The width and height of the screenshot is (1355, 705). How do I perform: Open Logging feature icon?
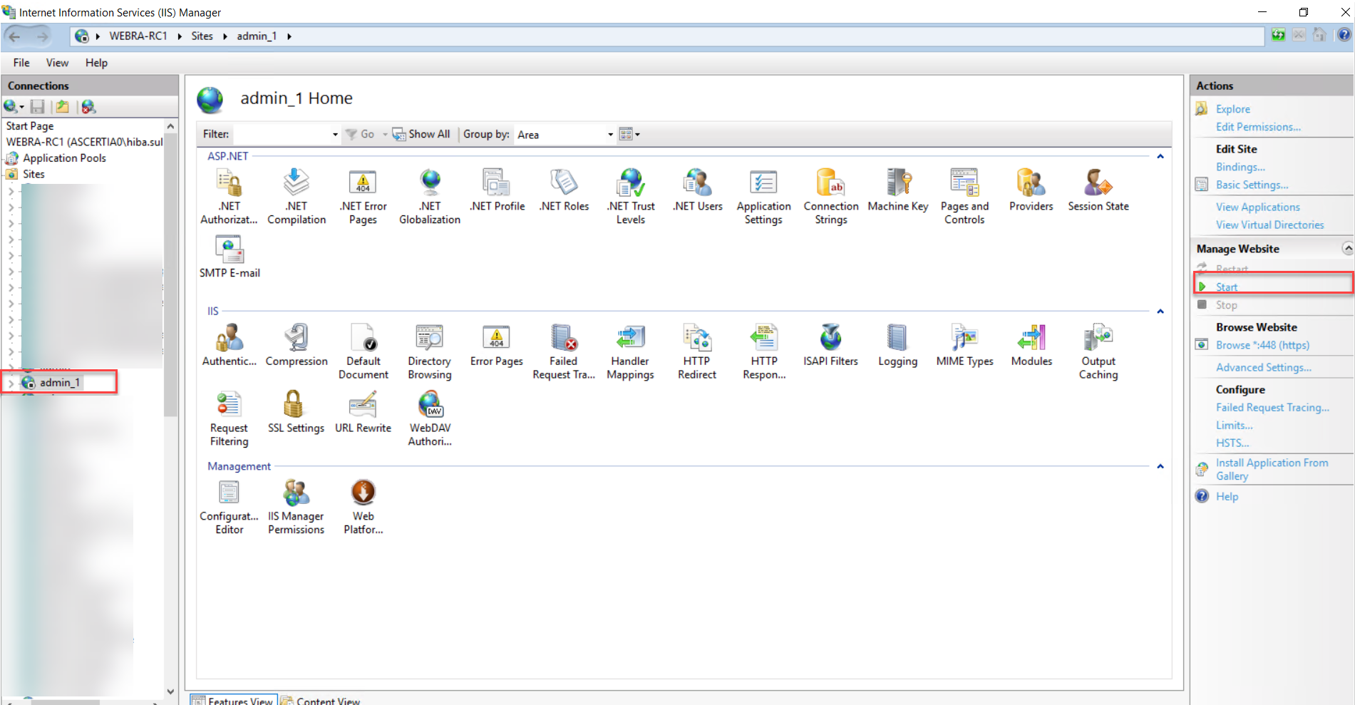(x=897, y=338)
